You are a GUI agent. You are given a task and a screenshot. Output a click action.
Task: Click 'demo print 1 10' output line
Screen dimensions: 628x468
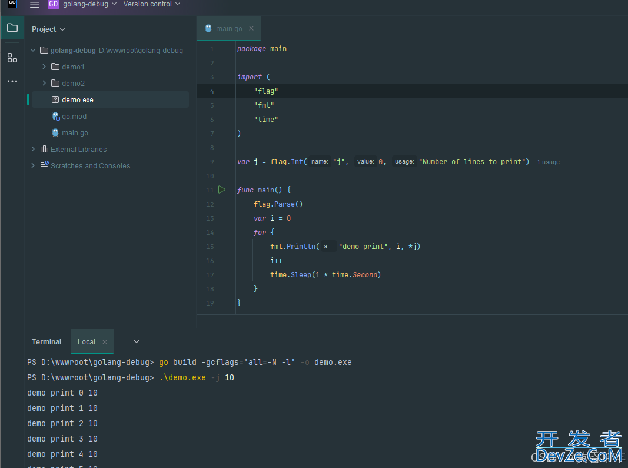62,408
